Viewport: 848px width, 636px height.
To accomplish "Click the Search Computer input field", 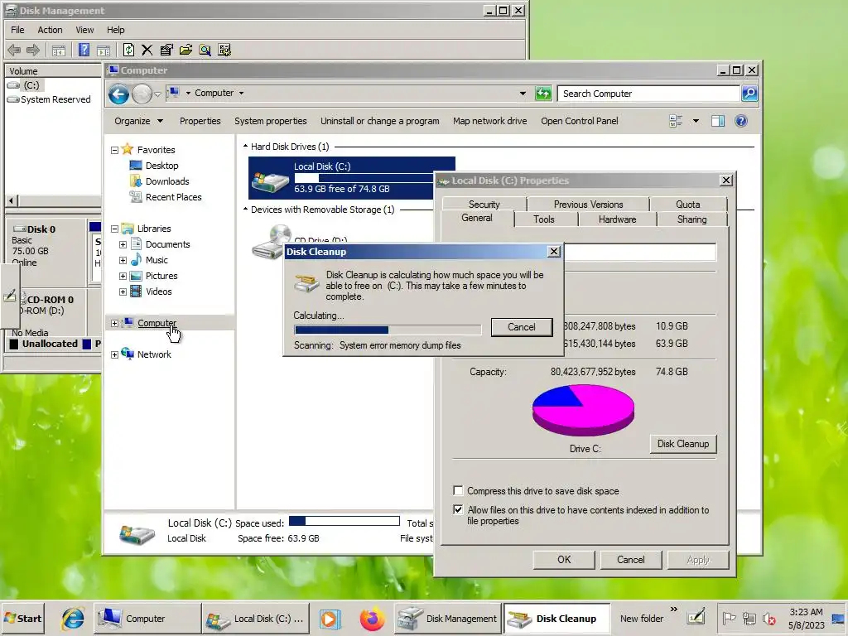I will click(648, 94).
